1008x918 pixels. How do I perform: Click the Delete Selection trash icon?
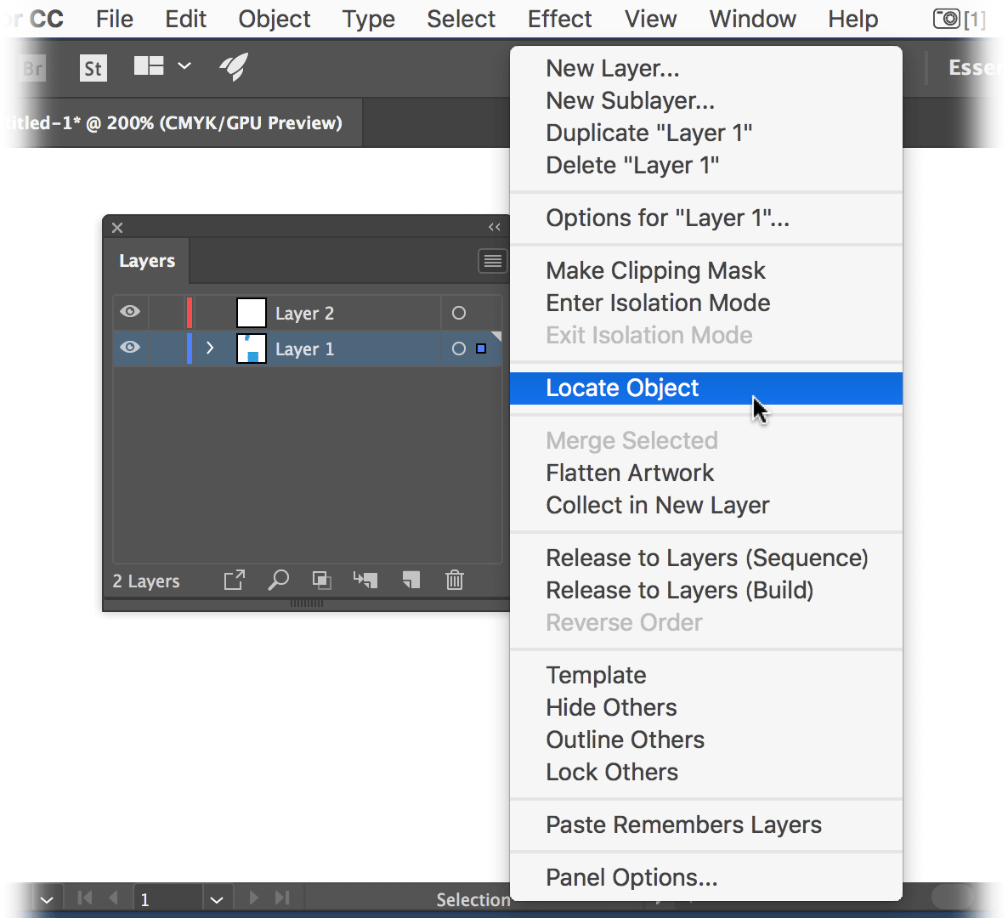click(455, 580)
